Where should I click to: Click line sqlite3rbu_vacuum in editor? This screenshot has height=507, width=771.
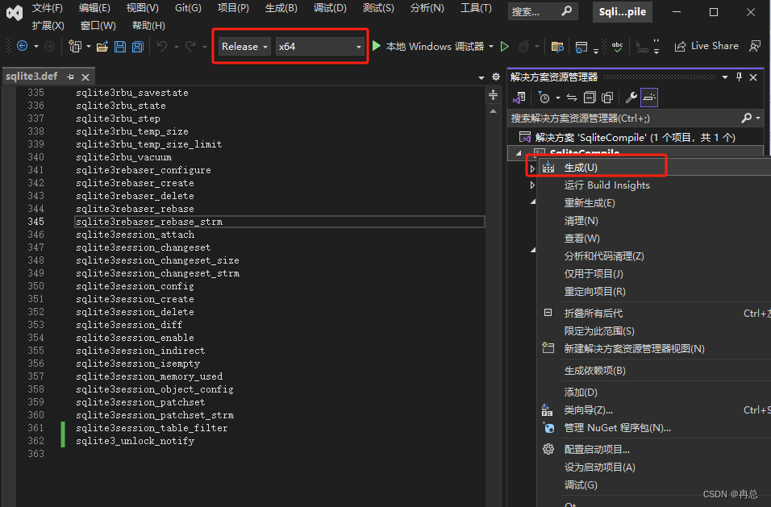tap(123, 157)
